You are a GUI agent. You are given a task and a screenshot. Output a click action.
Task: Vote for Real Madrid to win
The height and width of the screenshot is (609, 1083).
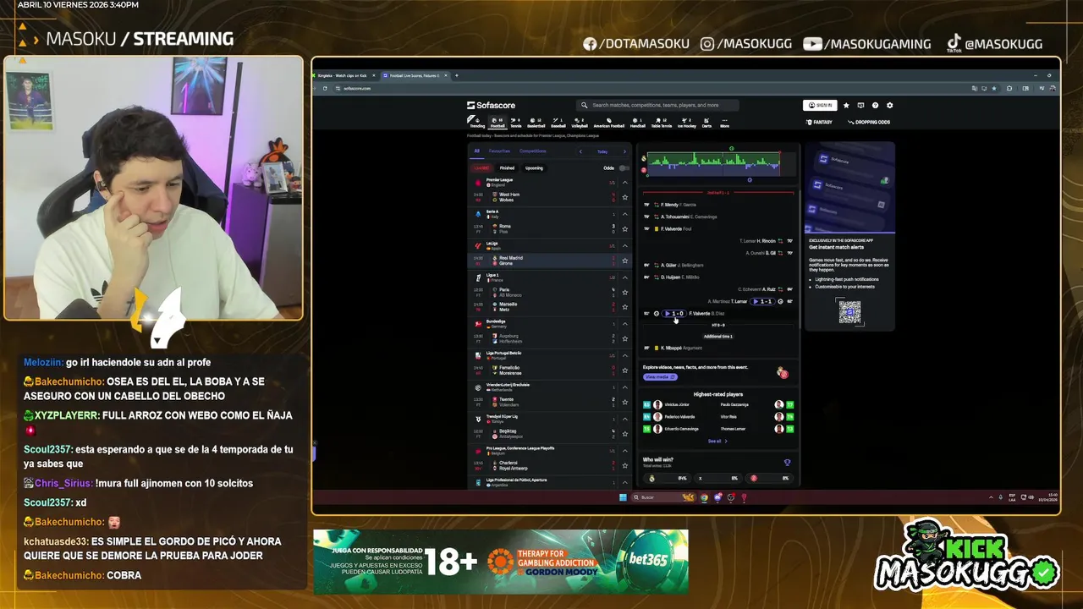pyautogui.click(x=667, y=478)
